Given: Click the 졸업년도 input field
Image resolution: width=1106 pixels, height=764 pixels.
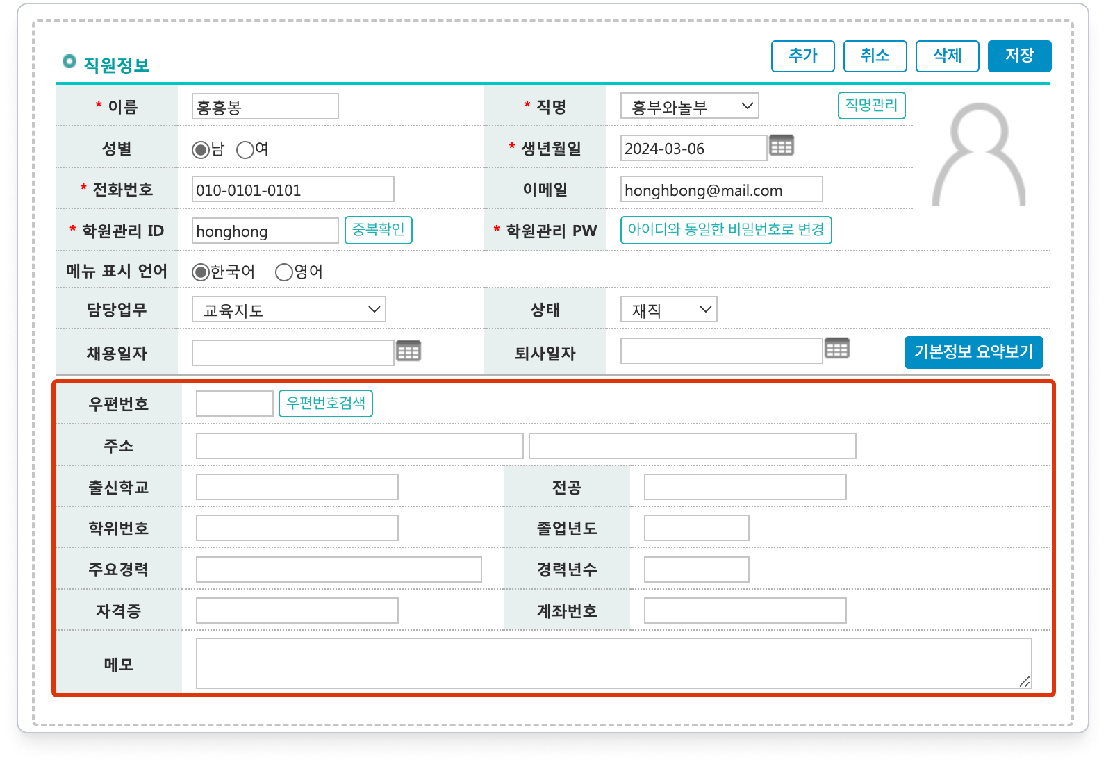Looking at the screenshot, I should tap(697, 528).
